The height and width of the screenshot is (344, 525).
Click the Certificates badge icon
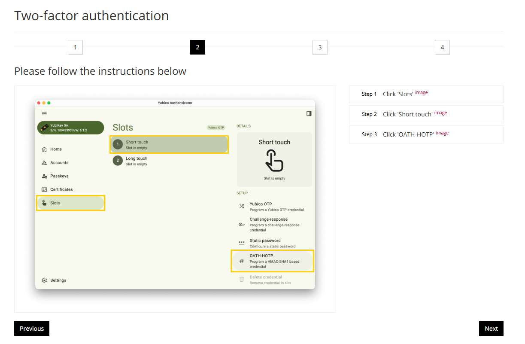[44, 189]
